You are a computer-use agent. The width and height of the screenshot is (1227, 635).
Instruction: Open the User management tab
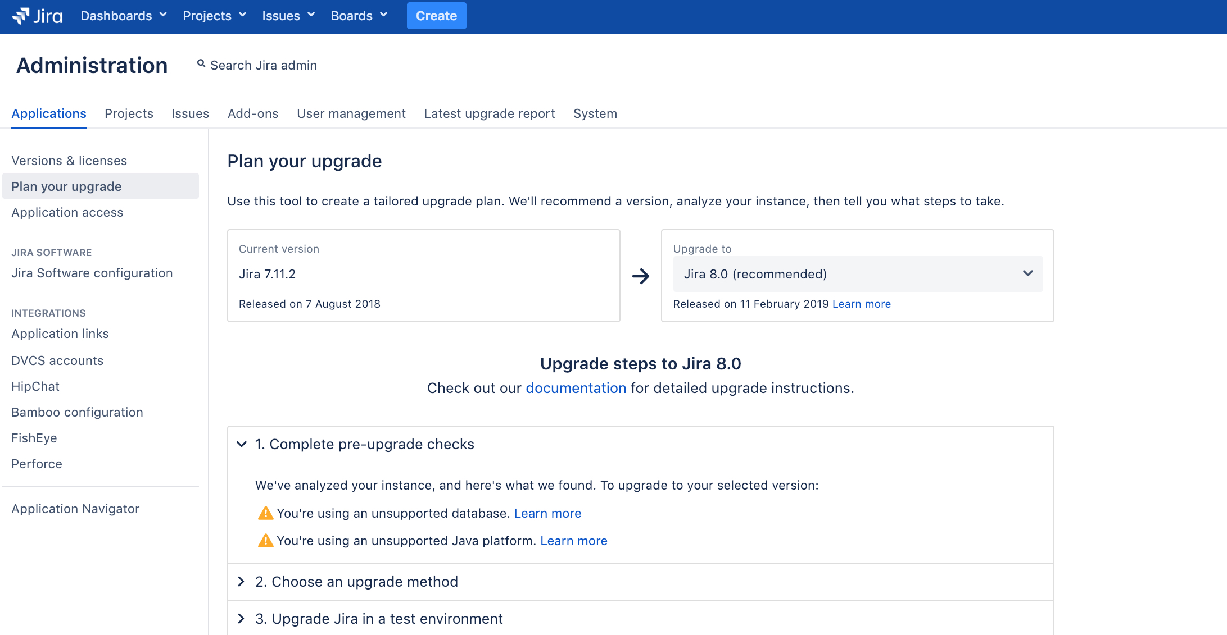(351, 114)
